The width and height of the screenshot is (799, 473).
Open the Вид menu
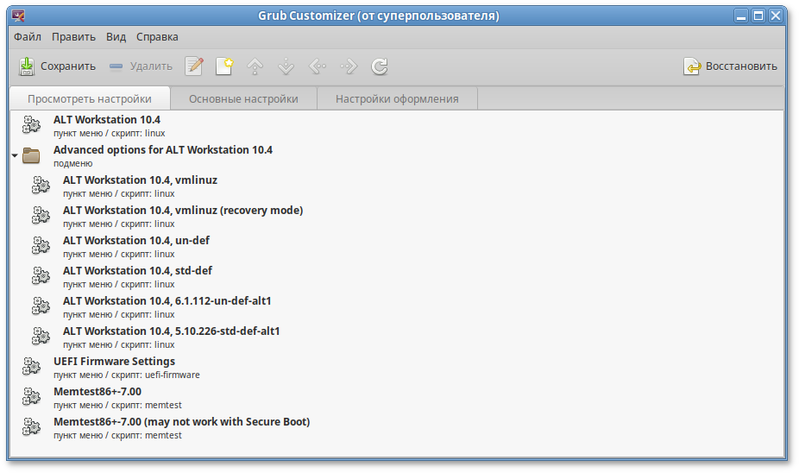(116, 37)
